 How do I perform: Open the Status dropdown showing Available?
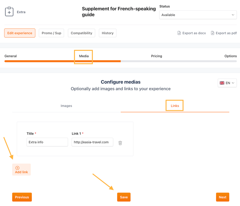198,15
